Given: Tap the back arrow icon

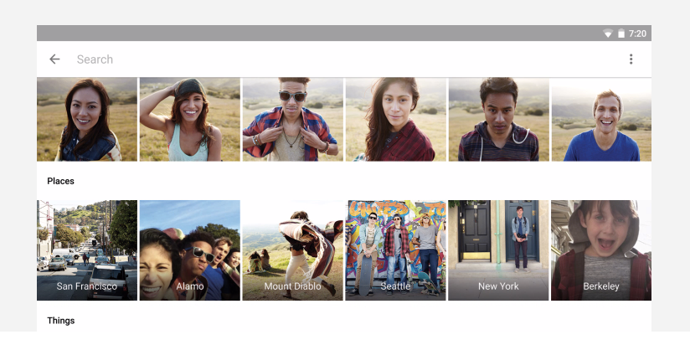Looking at the screenshot, I should (54, 59).
